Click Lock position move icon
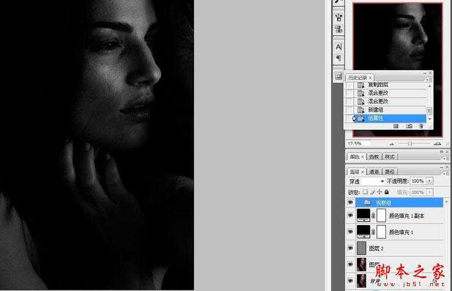This screenshot has width=452, height=291. coord(380,192)
